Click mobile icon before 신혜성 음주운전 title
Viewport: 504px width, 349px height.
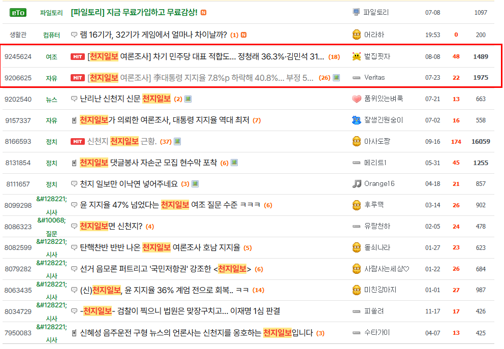pos(74,333)
